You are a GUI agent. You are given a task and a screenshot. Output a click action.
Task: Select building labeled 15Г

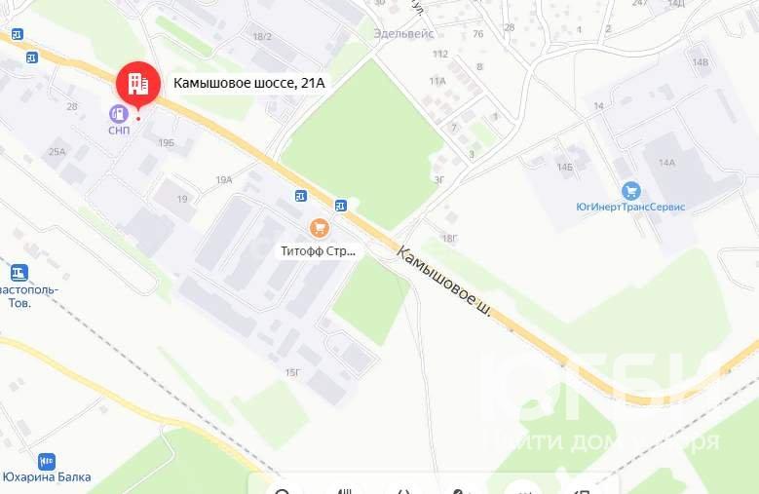(292, 372)
